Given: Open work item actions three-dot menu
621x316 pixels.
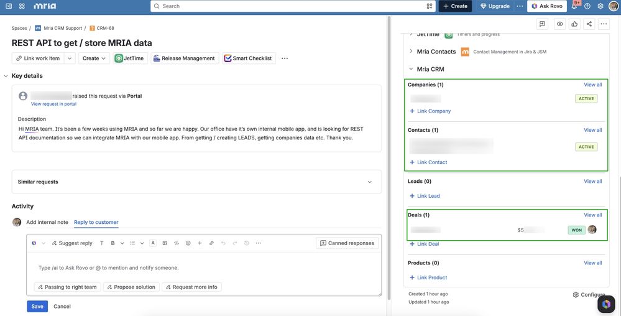Looking at the screenshot, I should pos(604,24).
